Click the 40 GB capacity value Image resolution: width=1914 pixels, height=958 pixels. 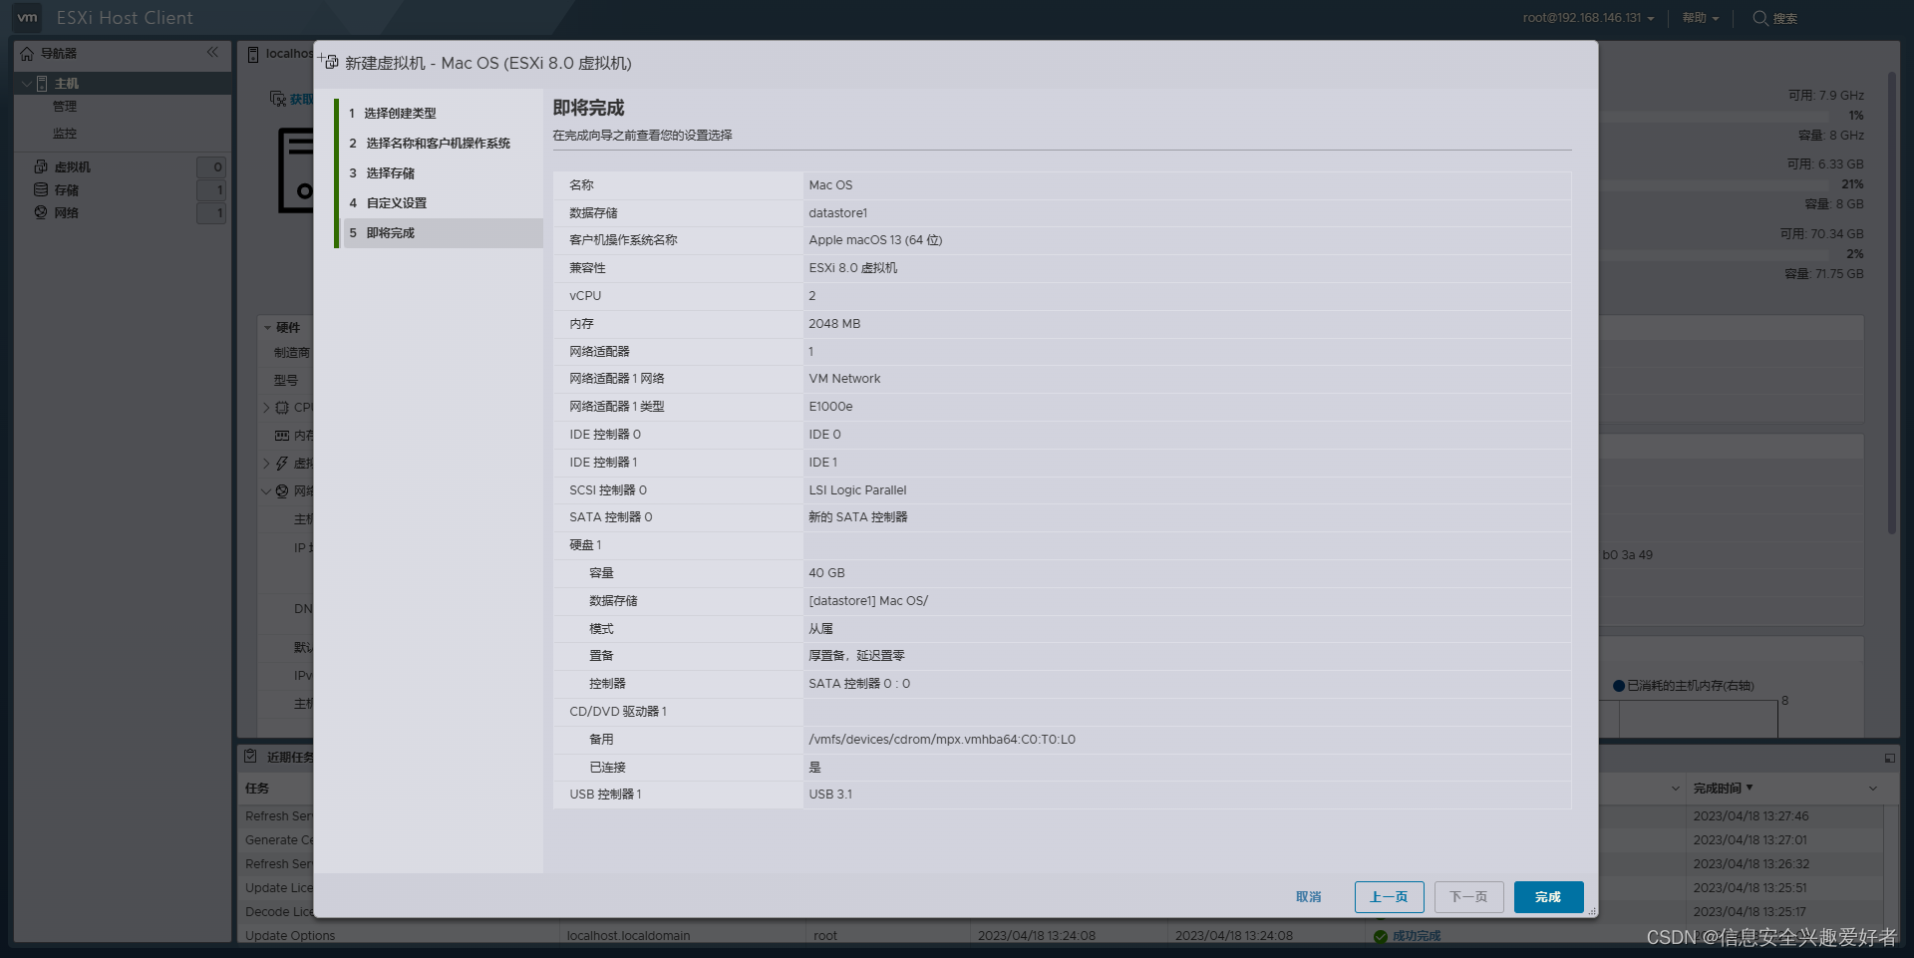[826, 573]
